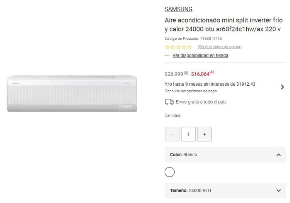Open payment options chevron arrow
The image size is (290, 203).
[x=282, y=87]
